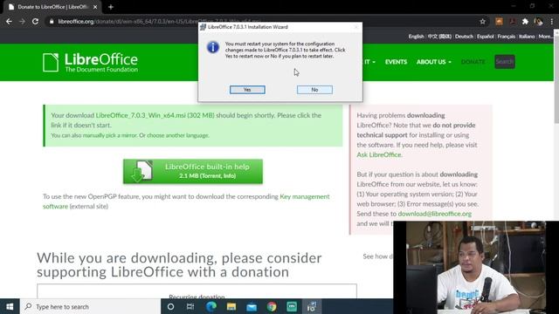Click the browser forward arrow

[x=22, y=21]
